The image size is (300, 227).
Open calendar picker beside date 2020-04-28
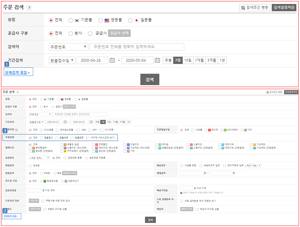[x=112, y=60]
